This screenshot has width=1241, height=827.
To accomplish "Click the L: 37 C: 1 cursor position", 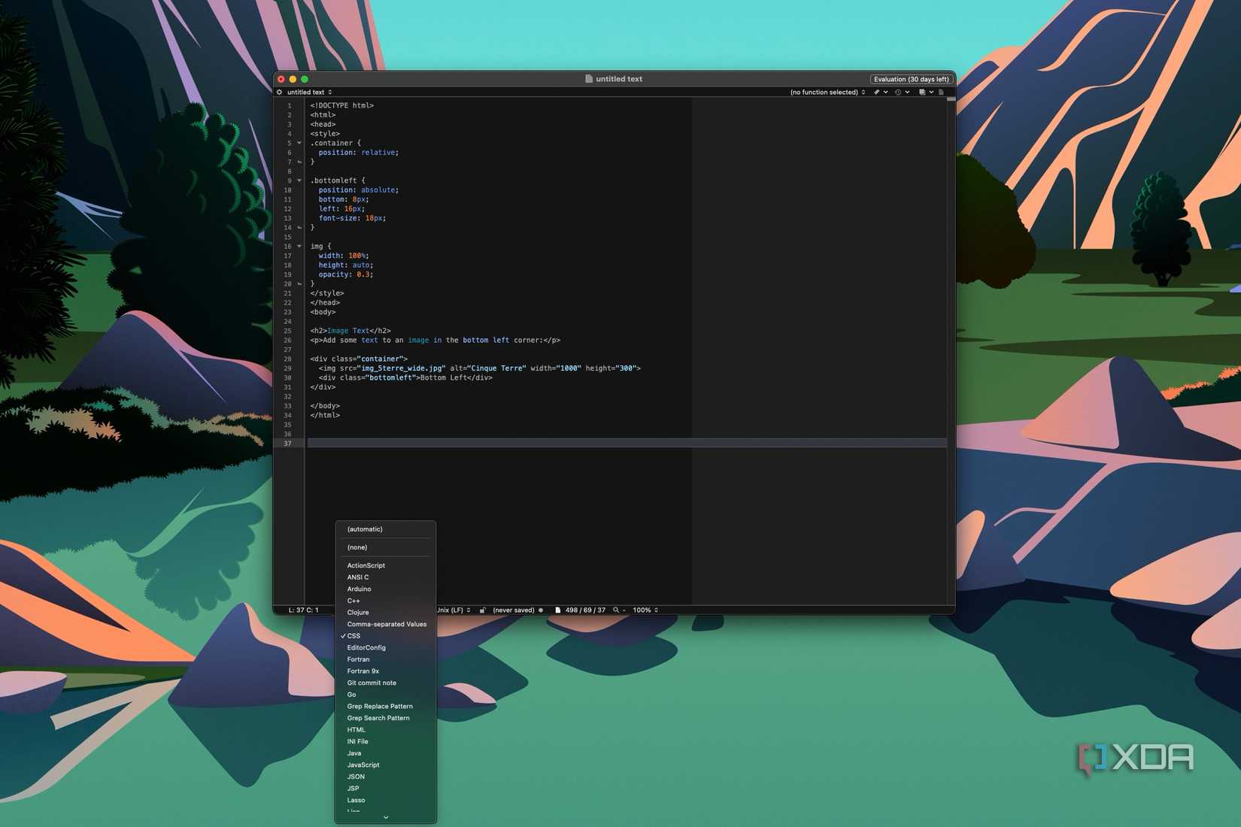I will click(304, 610).
